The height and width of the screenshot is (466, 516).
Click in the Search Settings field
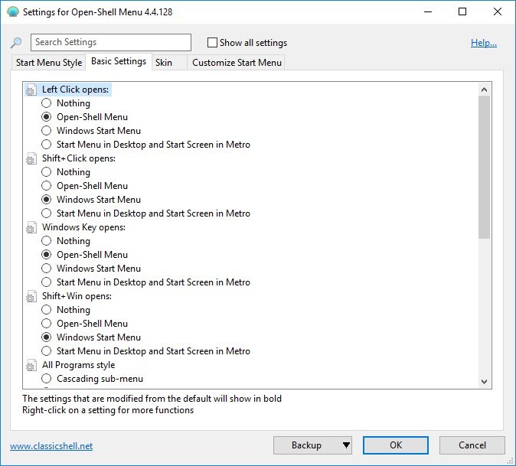[x=111, y=42]
